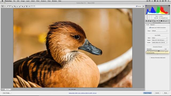Click the Cancel button
This screenshot has width=171, height=96.
(157, 93)
